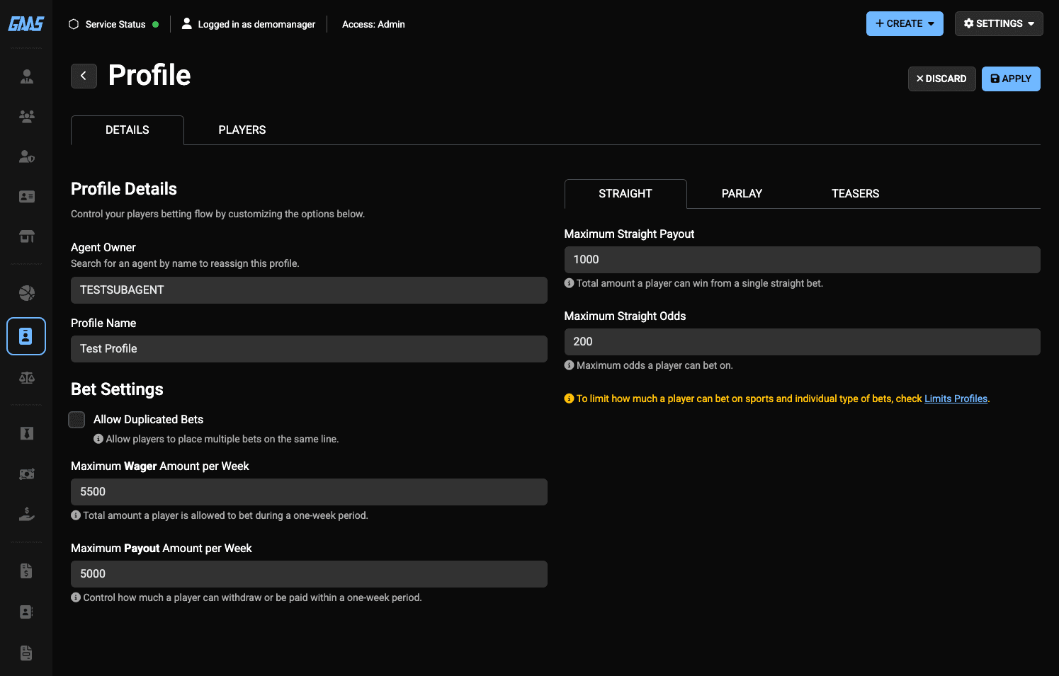
Task: Open the balance scale icon in sidebar
Action: point(26,378)
